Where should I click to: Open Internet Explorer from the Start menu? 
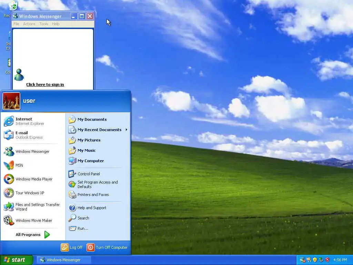click(x=33, y=121)
